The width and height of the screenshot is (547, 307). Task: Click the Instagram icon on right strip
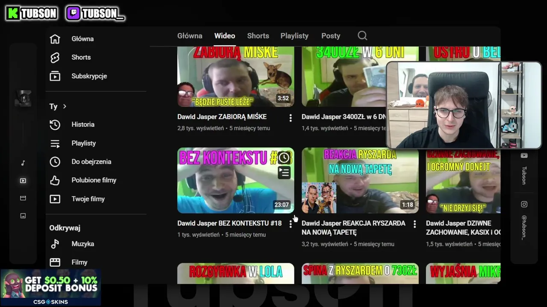[x=524, y=204]
